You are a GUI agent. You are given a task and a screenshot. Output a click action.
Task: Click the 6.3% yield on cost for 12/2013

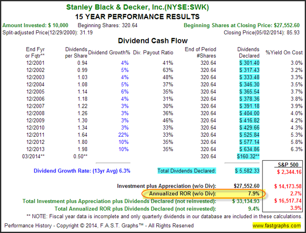(296, 149)
